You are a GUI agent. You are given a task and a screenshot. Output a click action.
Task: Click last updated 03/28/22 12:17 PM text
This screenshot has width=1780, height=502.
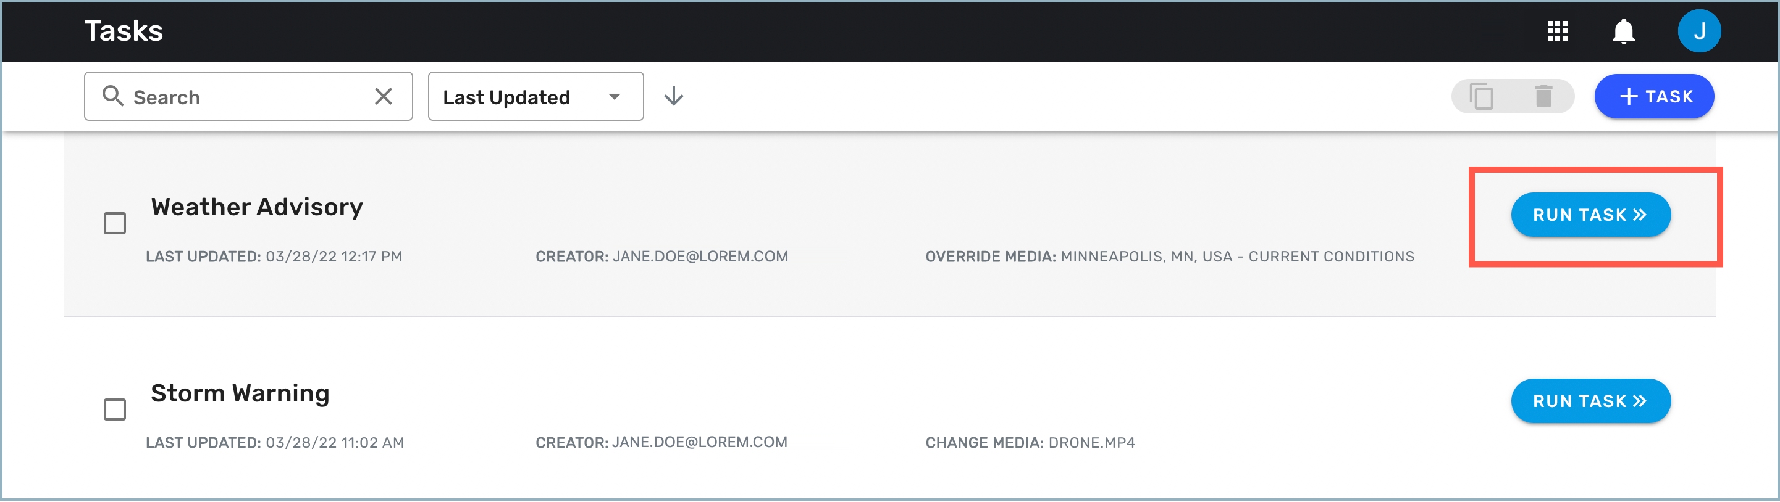pyautogui.click(x=274, y=257)
